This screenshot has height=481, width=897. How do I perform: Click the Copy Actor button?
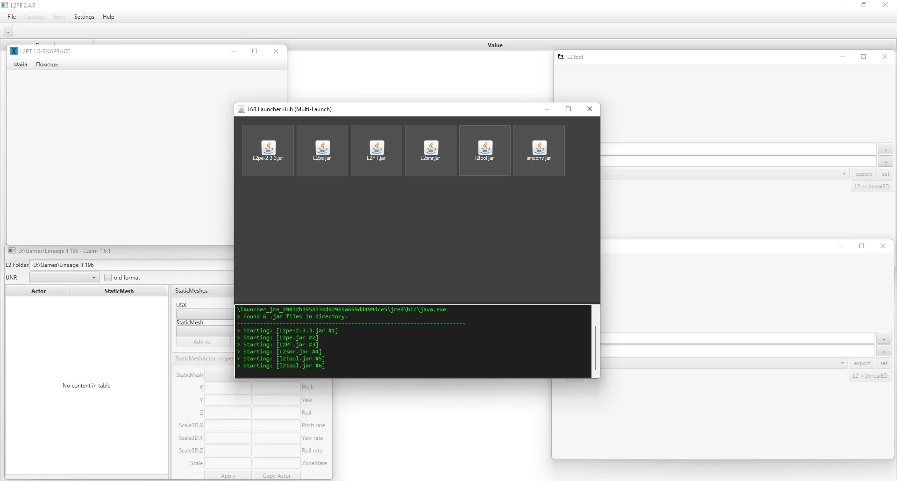tap(277, 475)
